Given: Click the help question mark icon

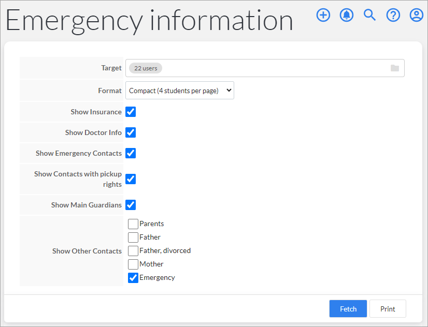Looking at the screenshot, I should coord(393,15).
